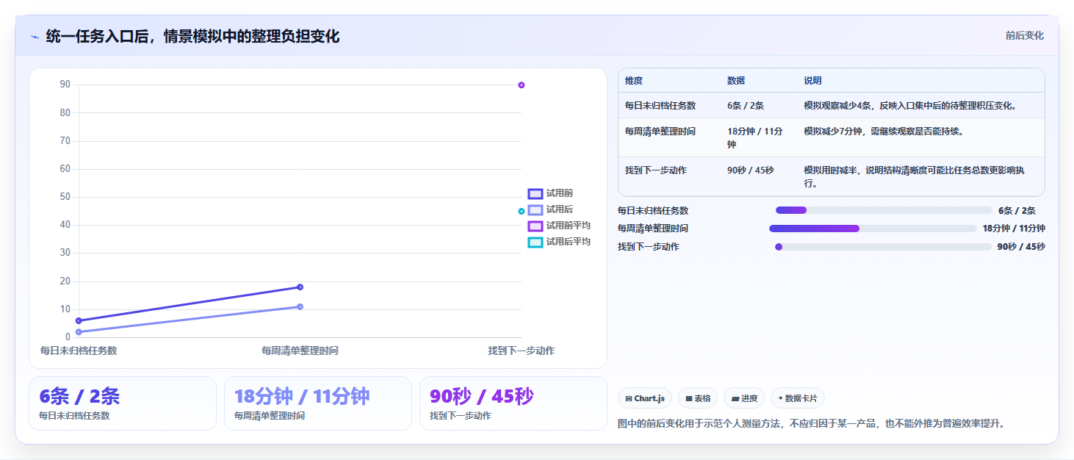Click the 试用前 point at 每日未归档任务数
Viewport: 1074px width, 460px height.
pos(79,320)
